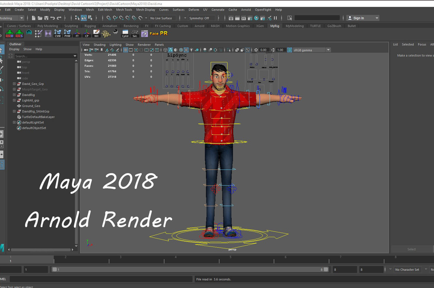
Task: Click the IPR render icon
Action: point(244,18)
